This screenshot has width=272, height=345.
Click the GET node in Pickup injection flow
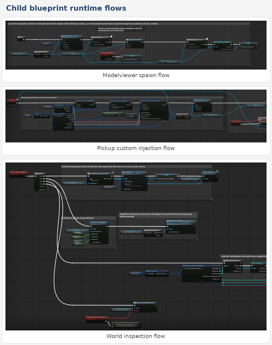pos(131,116)
